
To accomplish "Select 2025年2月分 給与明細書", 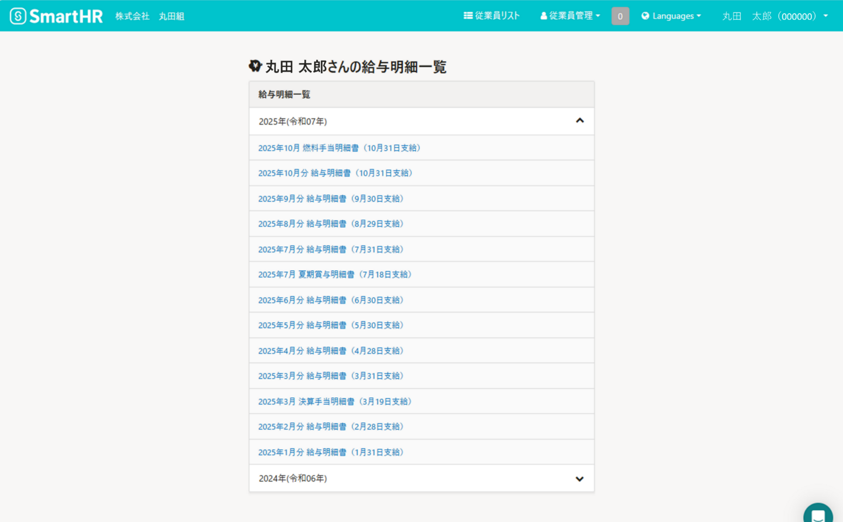I will [331, 427].
